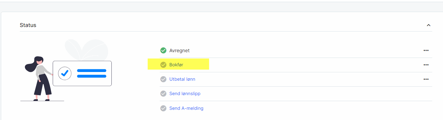Click the rounded illustration card
The height and width of the screenshot is (120, 443).
point(82,81)
